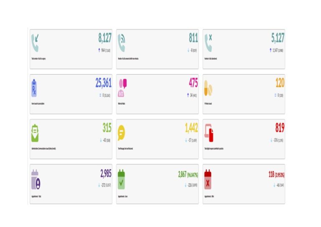Click the up arrow beside 1,147 change
The width and height of the screenshot is (321, 227).
pyautogui.click(x=270, y=50)
